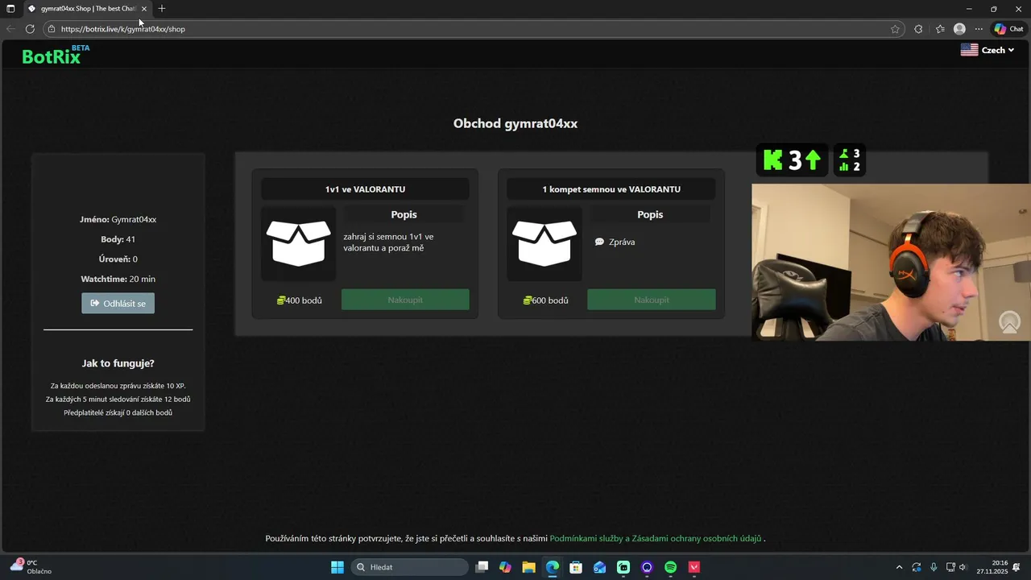Open Task View on the taskbar
Image resolution: width=1031 pixels, height=580 pixels.
(x=482, y=567)
